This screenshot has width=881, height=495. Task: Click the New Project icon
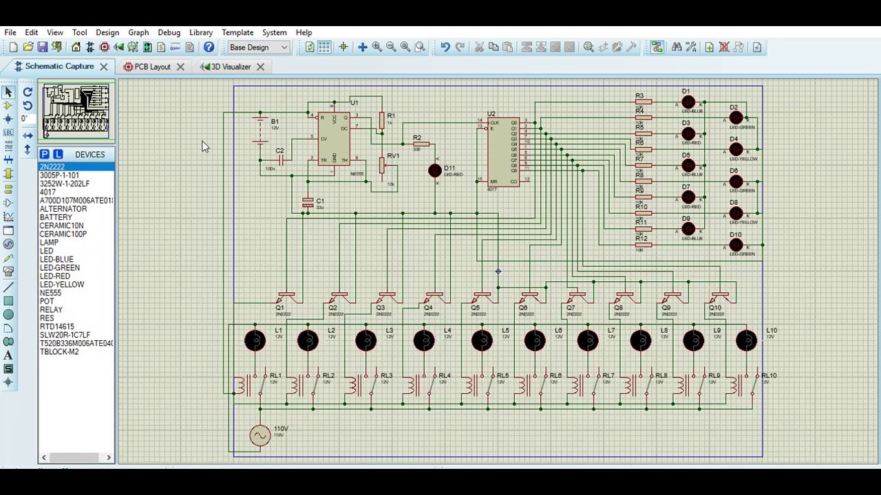pos(14,47)
